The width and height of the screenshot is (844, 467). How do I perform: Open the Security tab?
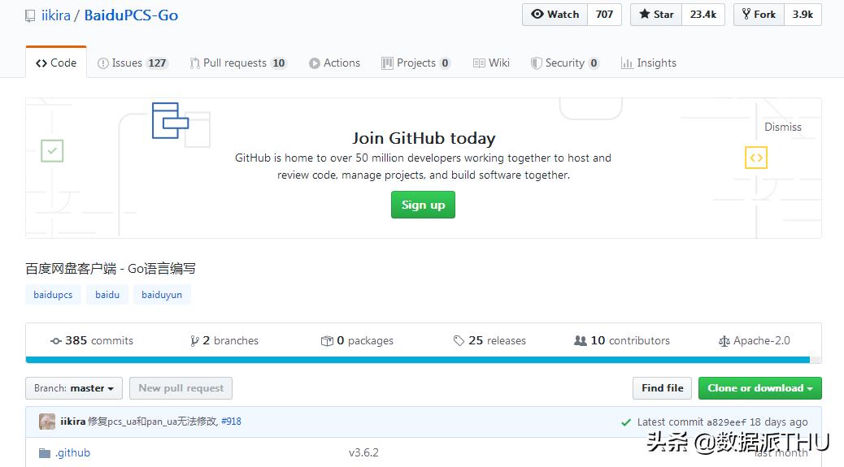564,63
